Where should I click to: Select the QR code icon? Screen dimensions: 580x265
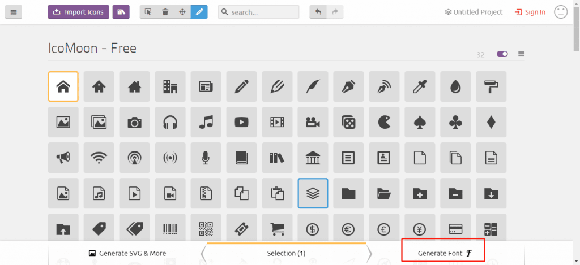point(206,227)
